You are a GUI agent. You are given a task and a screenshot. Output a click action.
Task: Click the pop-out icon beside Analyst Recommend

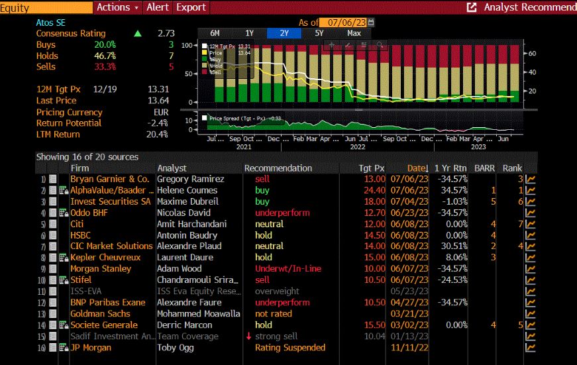pos(472,7)
